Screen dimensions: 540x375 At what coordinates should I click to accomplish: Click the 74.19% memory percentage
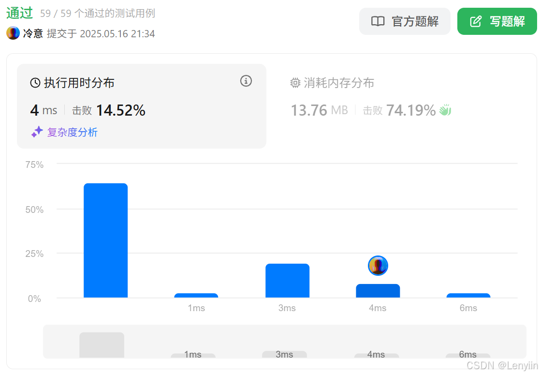tap(411, 110)
